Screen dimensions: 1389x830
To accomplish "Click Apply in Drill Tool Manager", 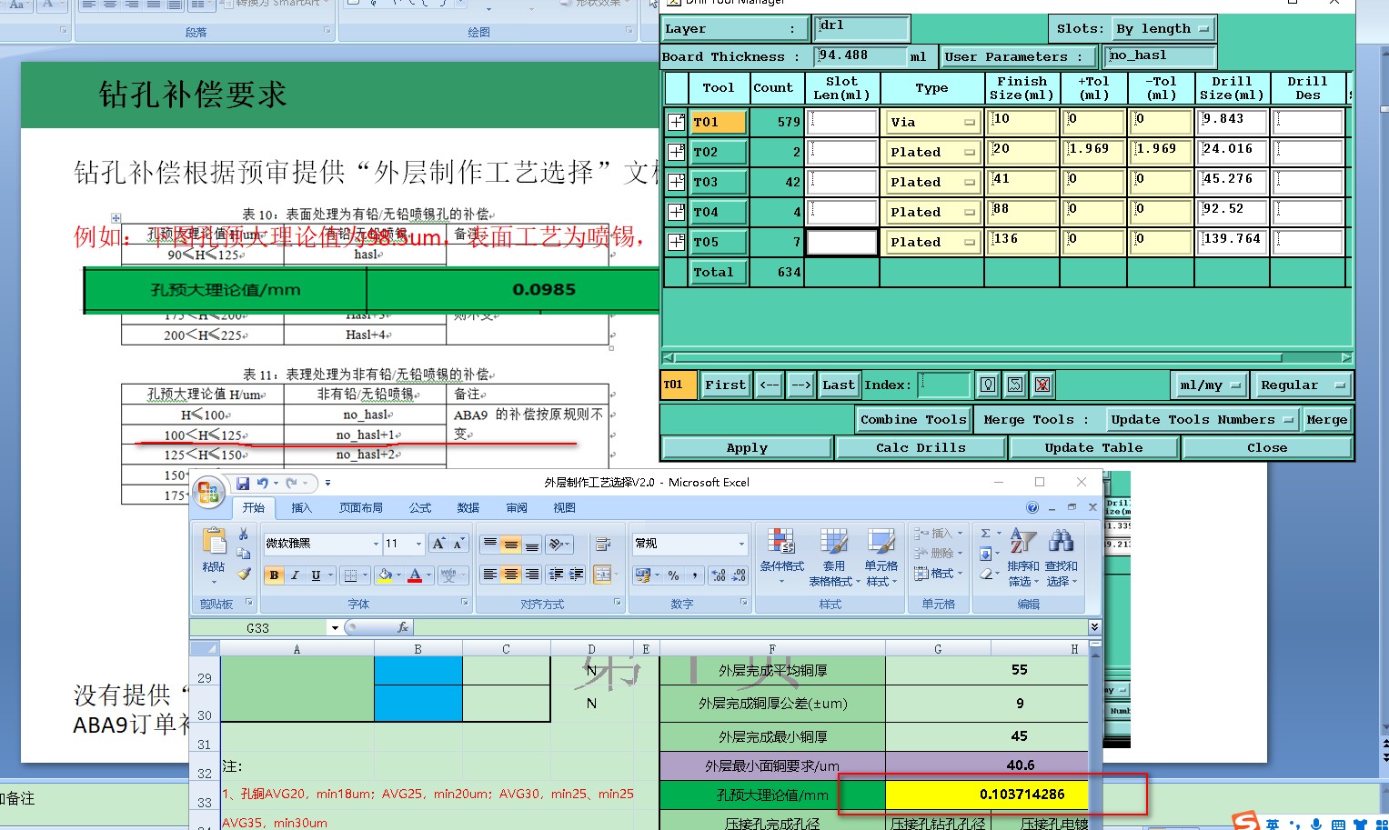I will tap(747, 448).
